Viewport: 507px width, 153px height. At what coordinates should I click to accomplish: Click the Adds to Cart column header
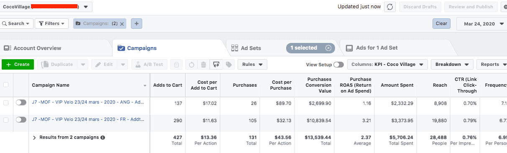pyautogui.click(x=168, y=85)
